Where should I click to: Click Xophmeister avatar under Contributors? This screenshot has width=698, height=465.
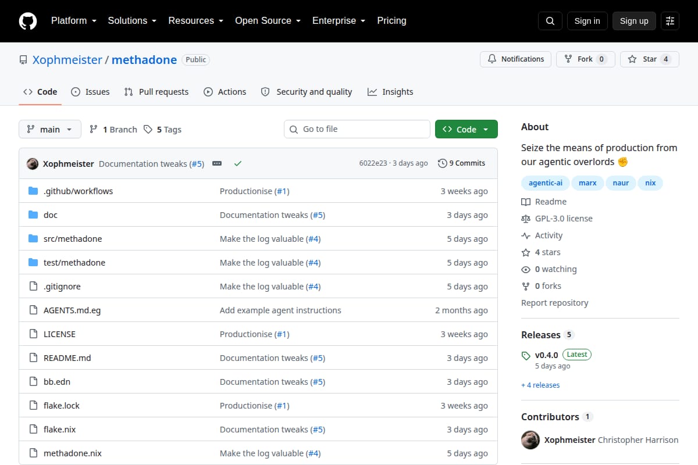coord(530,440)
